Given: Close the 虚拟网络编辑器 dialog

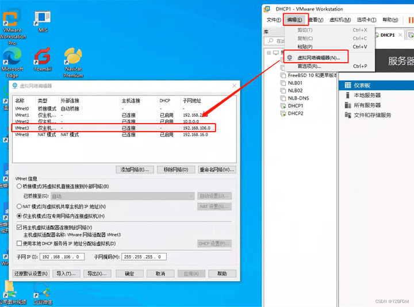Looking at the screenshot, I should tap(234, 86).
